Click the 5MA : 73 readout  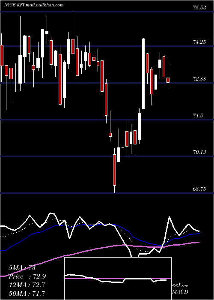click(22, 268)
